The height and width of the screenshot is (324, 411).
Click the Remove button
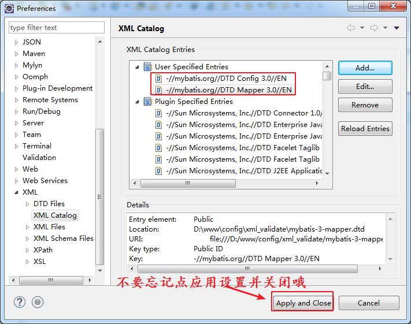click(x=365, y=105)
